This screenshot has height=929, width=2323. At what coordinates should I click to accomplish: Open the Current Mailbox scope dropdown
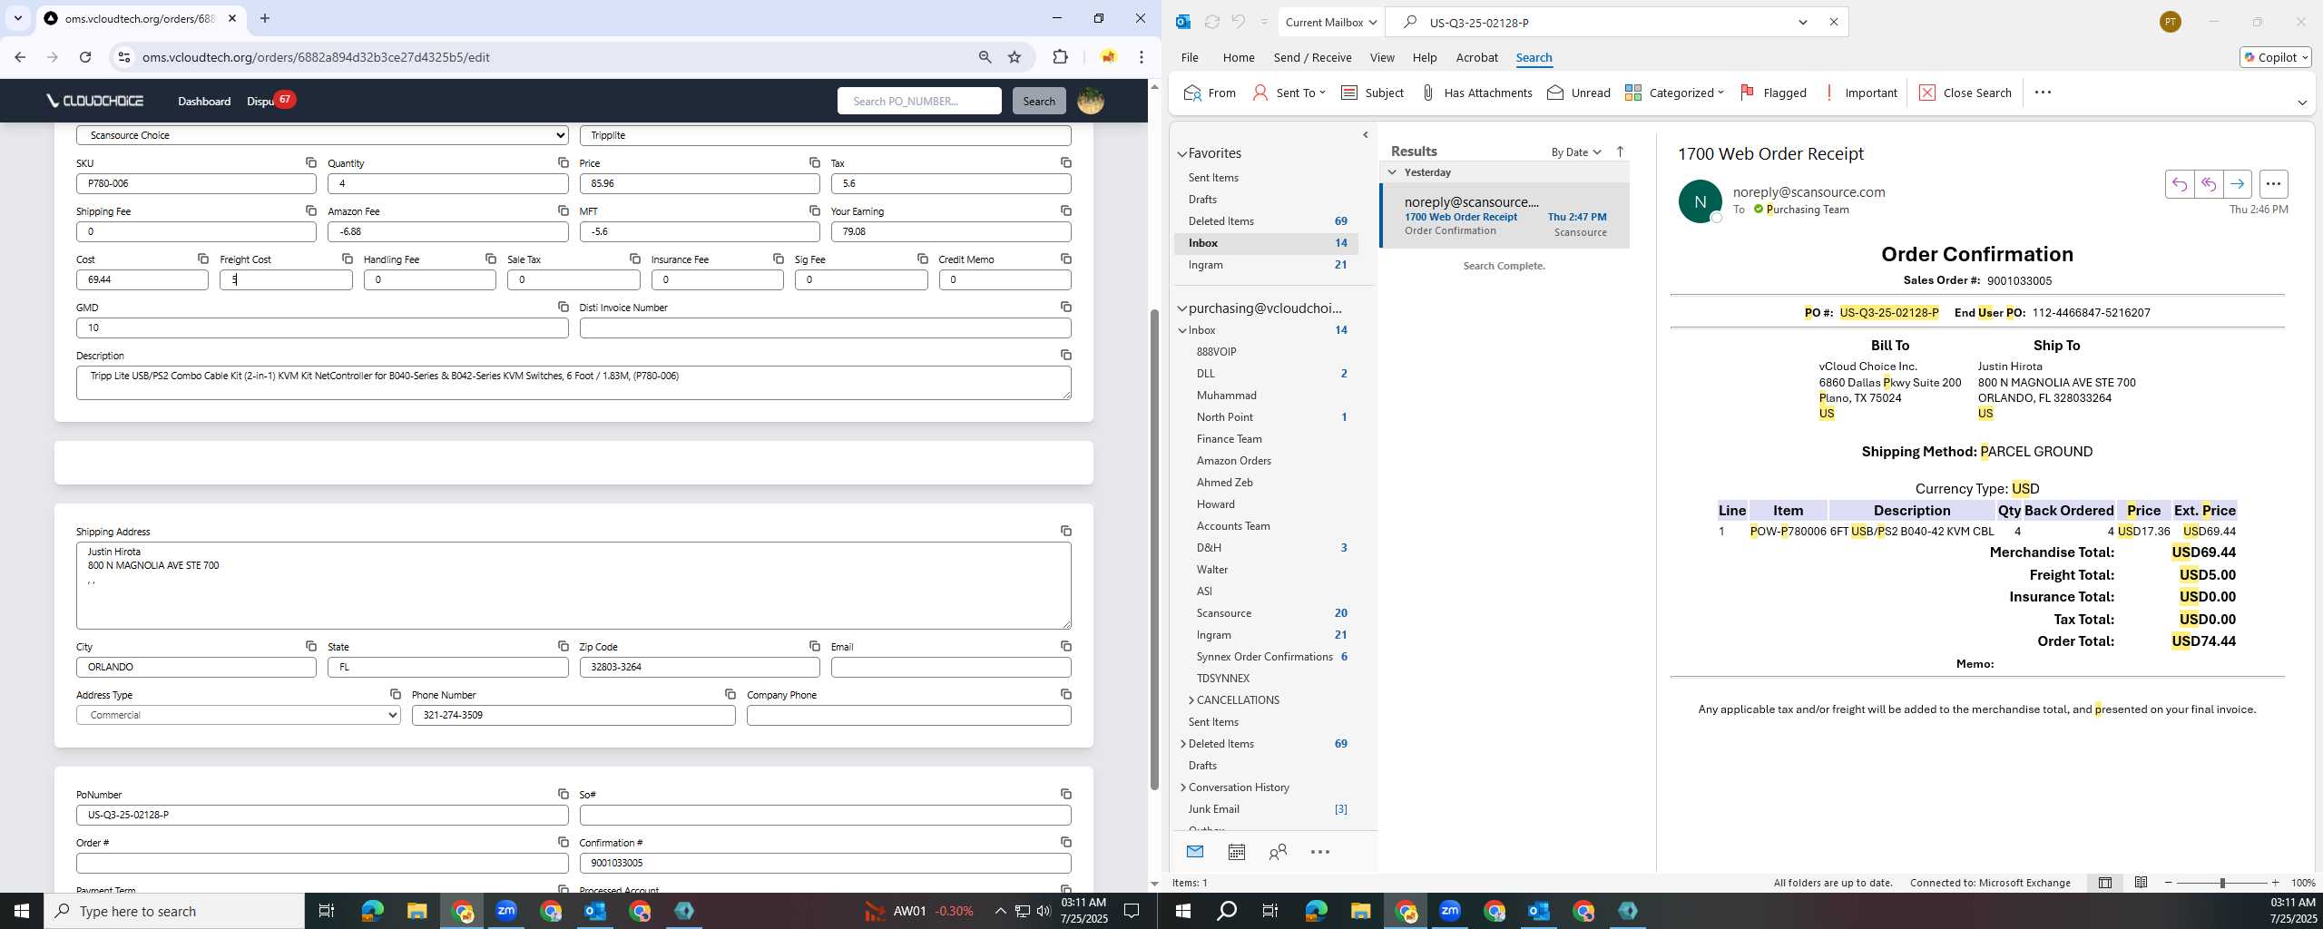[1331, 22]
